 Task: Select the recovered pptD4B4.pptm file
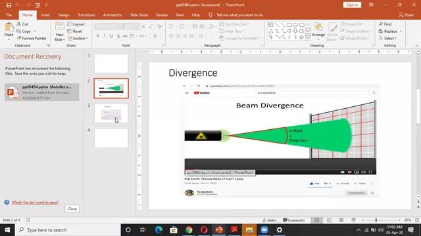pyautogui.click(x=42, y=92)
